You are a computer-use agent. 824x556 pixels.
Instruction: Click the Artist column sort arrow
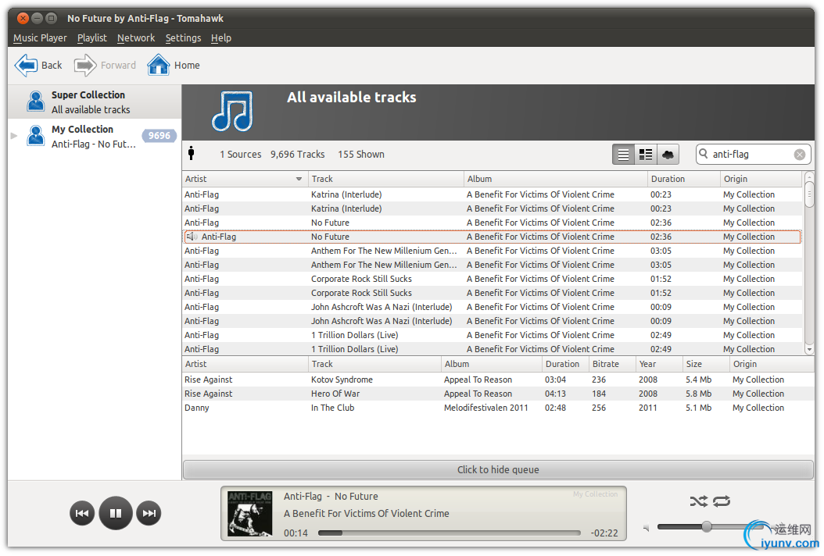(x=299, y=180)
